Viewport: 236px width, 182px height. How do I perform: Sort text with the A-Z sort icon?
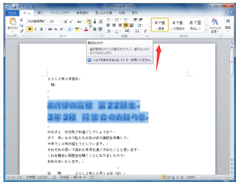[137, 31]
